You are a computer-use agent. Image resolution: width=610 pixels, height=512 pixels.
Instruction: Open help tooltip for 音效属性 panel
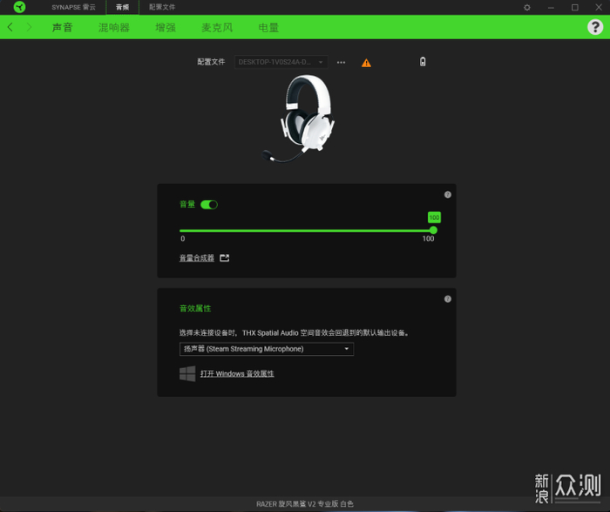pos(447,299)
